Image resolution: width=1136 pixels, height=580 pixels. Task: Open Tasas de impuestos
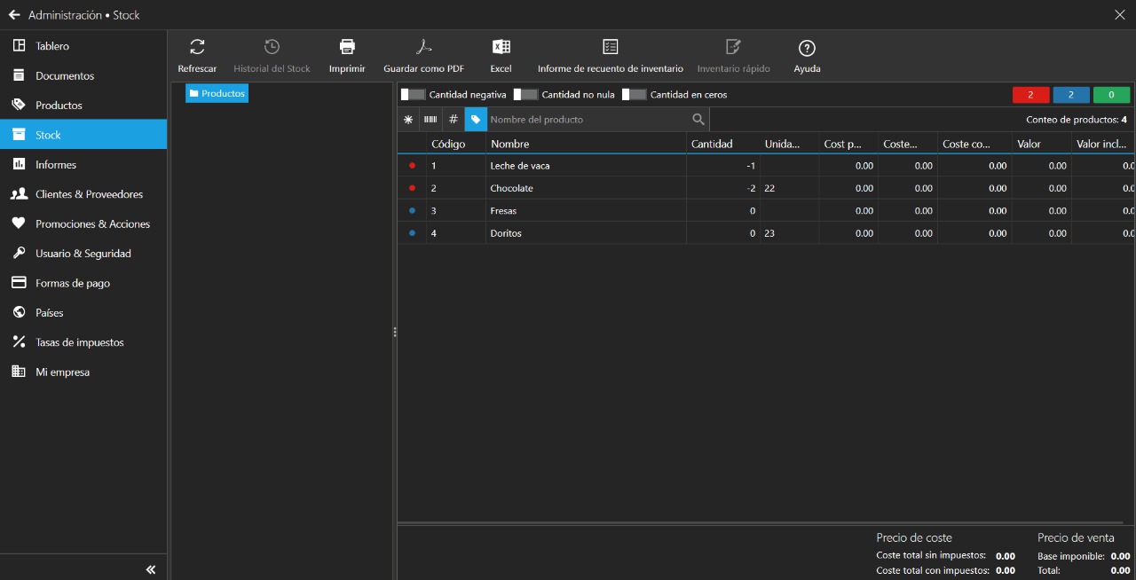tap(83, 341)
